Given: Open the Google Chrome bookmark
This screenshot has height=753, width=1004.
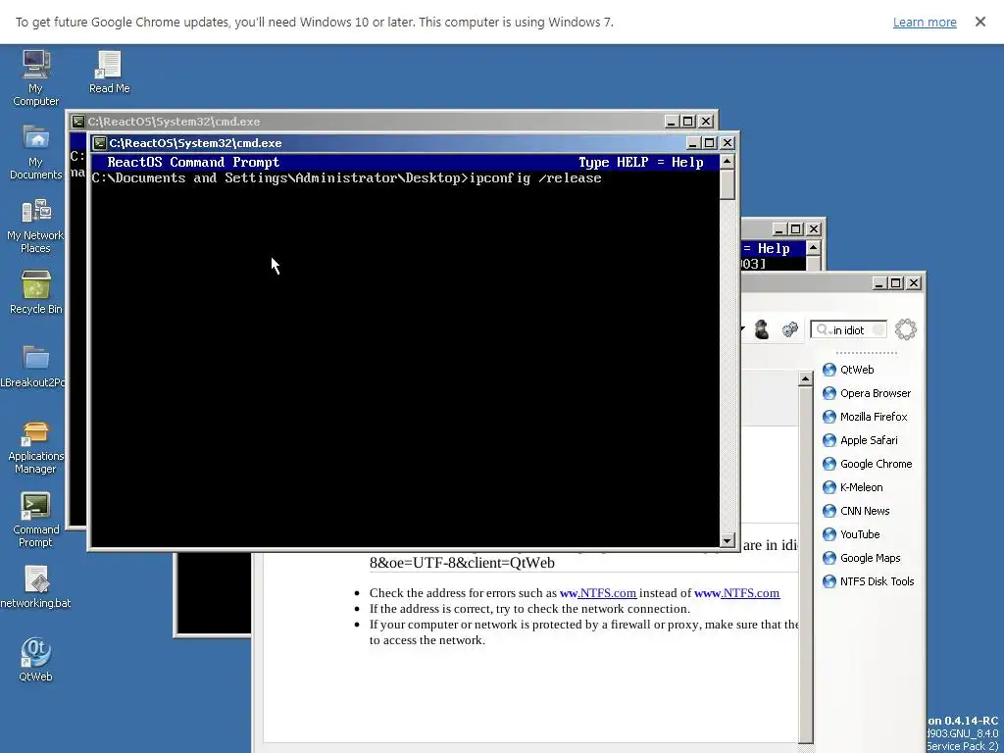Looking at the screenshot, I should 867,464.
